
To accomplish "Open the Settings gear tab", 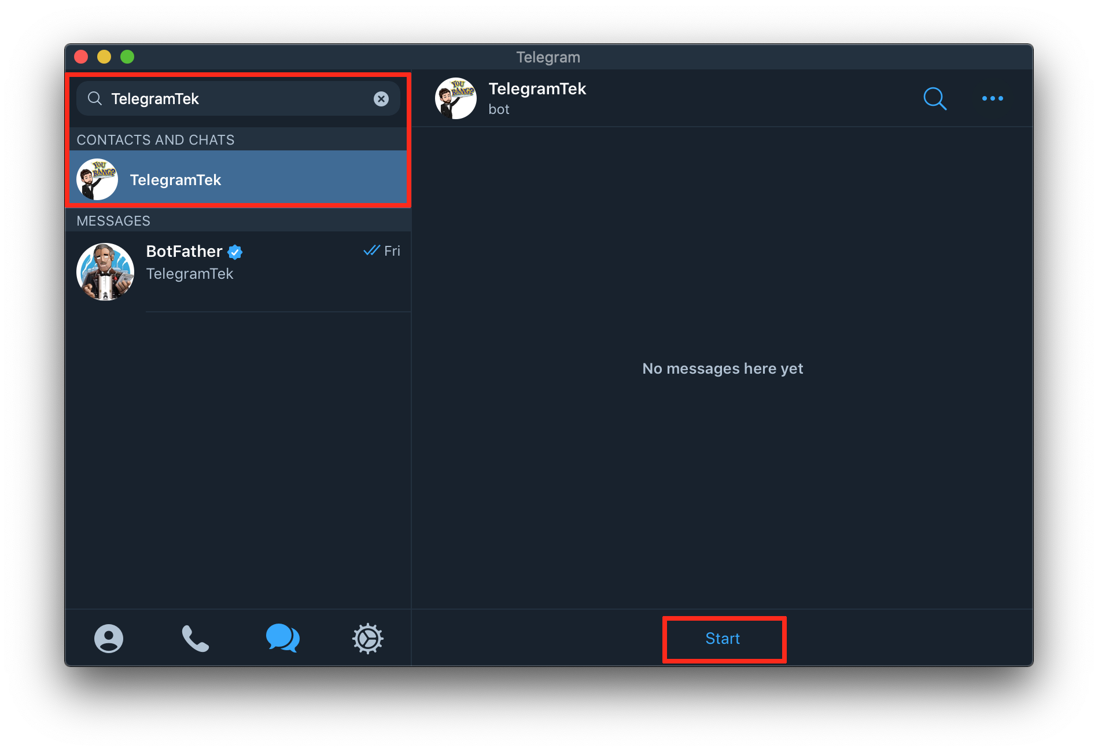I will coord(368,639).
